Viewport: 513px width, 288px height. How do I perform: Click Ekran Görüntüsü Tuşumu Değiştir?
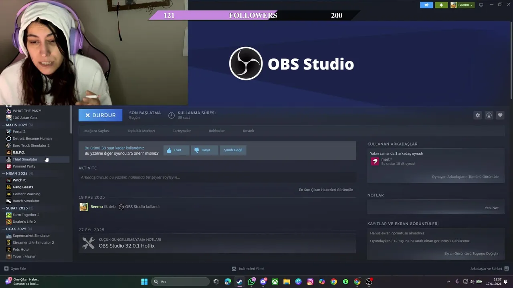[471, 253]
